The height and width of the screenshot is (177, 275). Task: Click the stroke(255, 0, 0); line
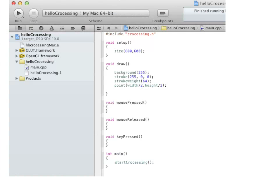(x=134, y=77)
